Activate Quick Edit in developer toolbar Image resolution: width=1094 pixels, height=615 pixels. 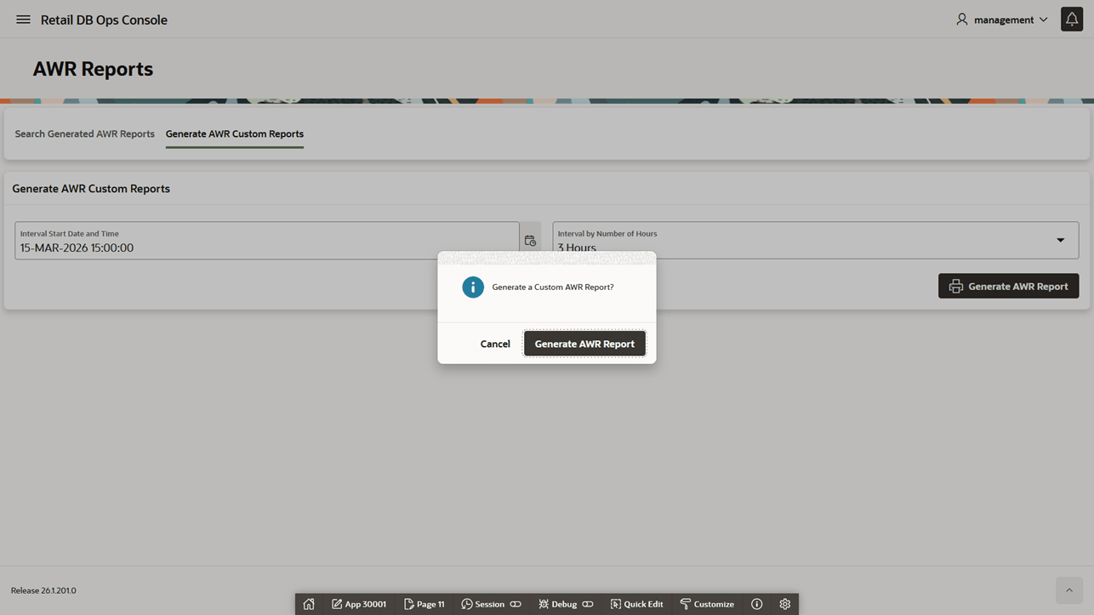637,604
